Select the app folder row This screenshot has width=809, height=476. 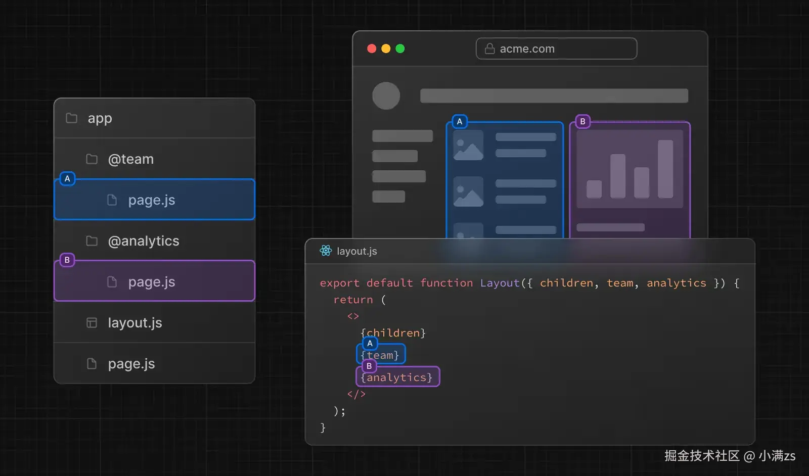click(x=155, y=118)
